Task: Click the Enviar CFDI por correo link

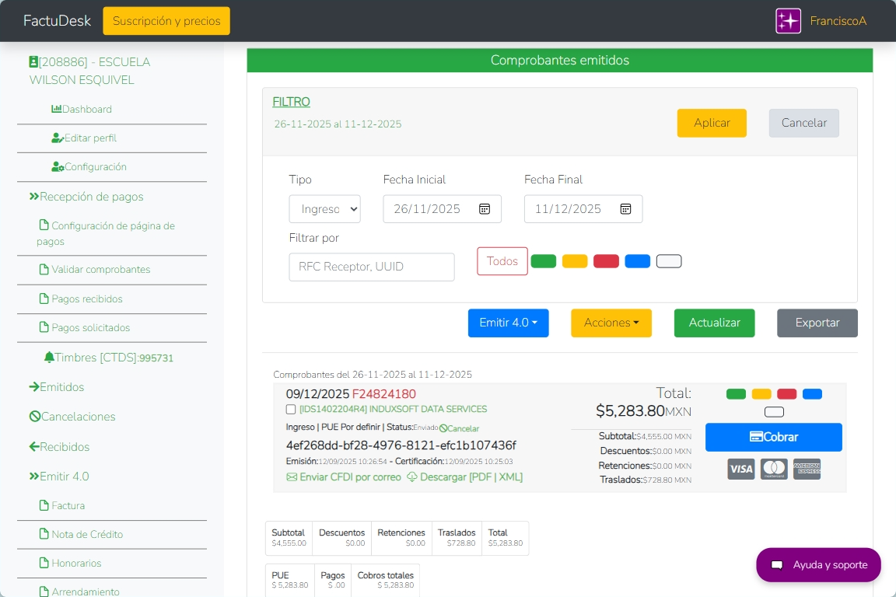Action: [x=344, y=477]
